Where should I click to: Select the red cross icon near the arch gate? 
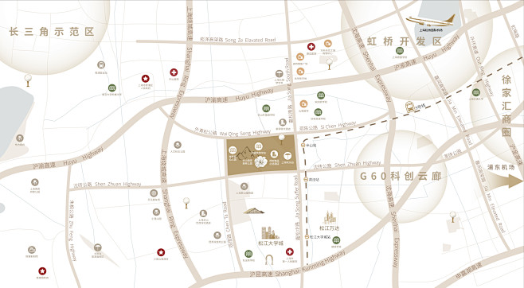coord(290,251)
